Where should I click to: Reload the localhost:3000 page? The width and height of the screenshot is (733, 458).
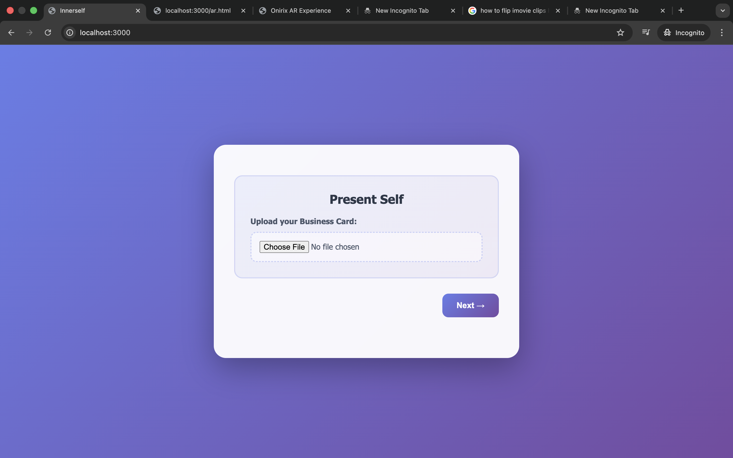[48, 32]
